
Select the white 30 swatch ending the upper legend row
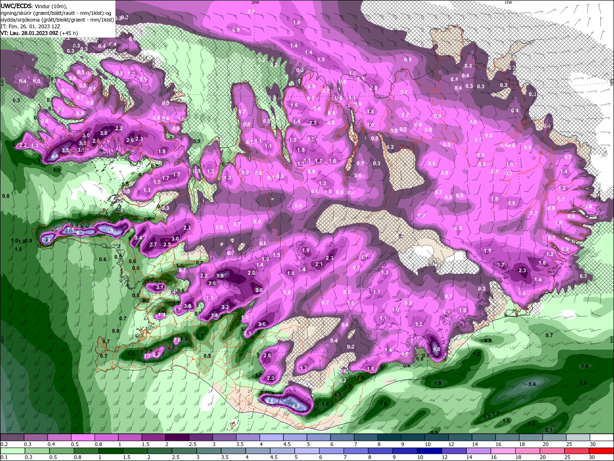click(601, 437)
